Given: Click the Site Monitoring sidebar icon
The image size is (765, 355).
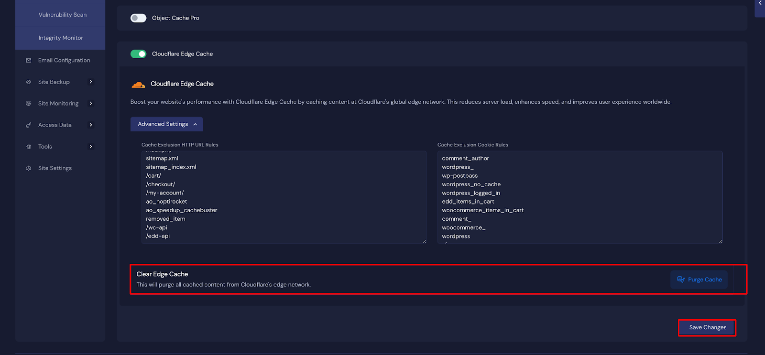Looking at the screenshot, I should click(x=29, y=104).
